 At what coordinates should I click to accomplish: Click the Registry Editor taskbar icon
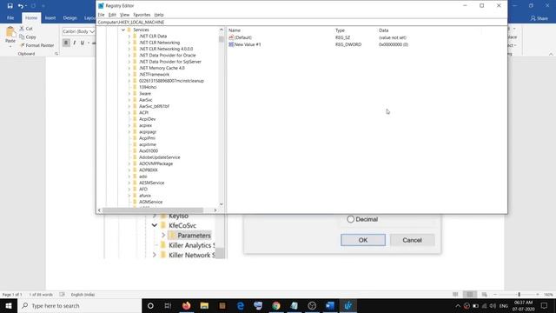(347, 305)
